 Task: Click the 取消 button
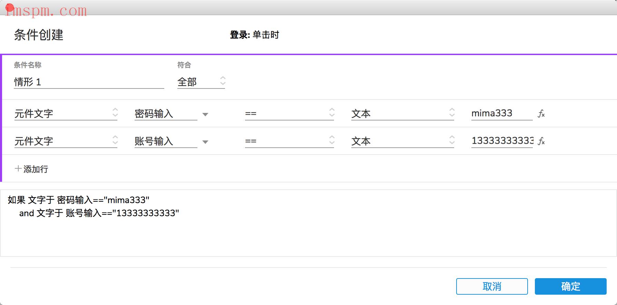click(492, 286)
